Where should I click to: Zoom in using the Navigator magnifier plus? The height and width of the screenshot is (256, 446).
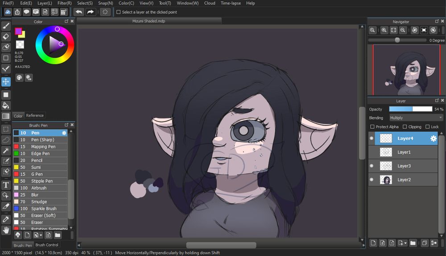click(384, 30)
